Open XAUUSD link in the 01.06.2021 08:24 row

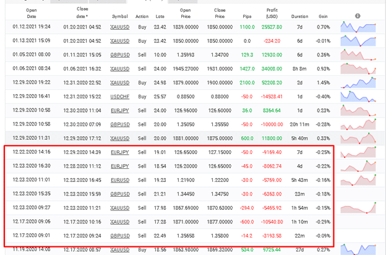pyautogui.click(x=120, y=69)
